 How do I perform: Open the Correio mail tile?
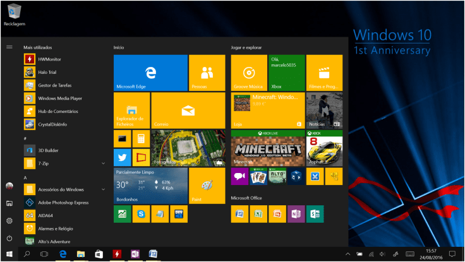(x=188, y=110)
